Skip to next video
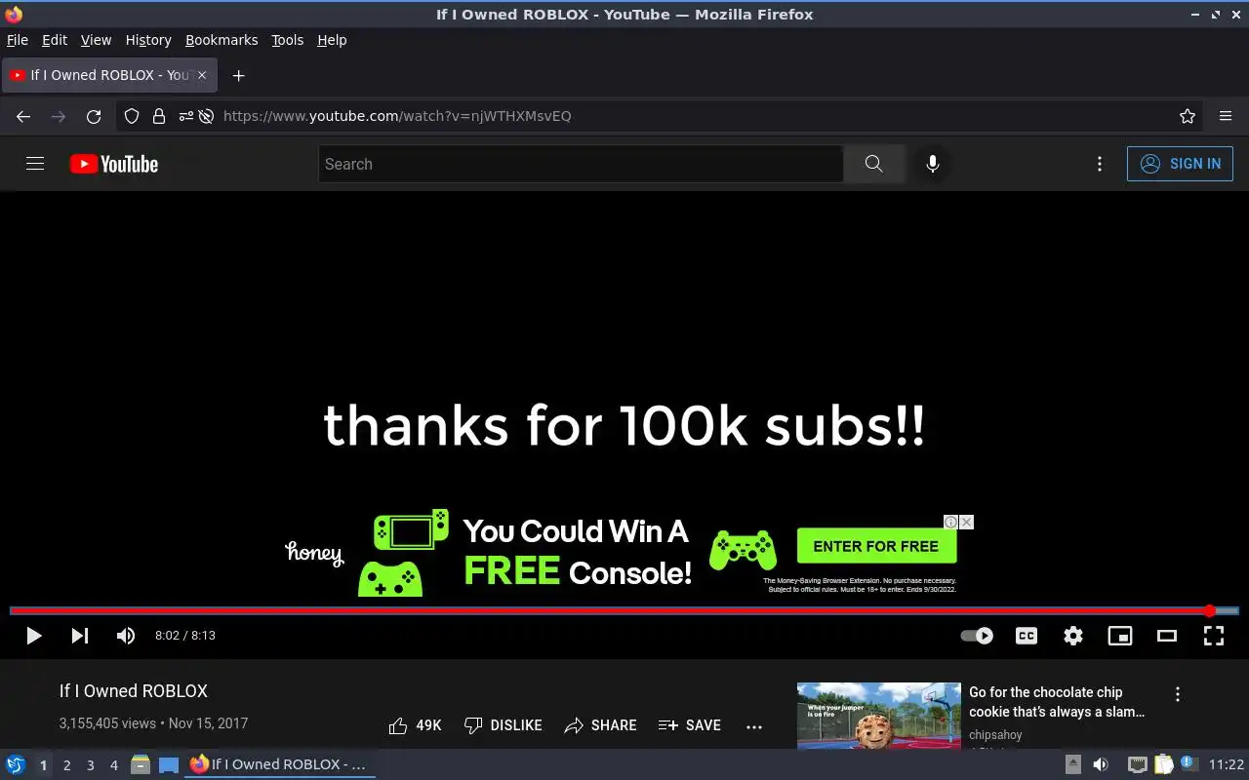 [80, 636]
